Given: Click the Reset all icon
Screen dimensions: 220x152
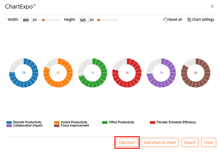Looking at the screenshot, I should click(166, 20).
